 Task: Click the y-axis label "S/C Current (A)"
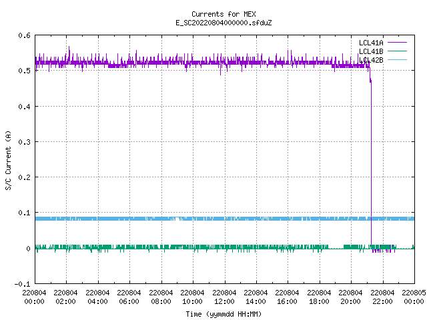click(x=9, y=160)
